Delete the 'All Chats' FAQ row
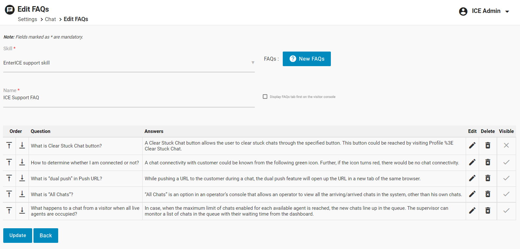This screenshot has height=249, width=520. click(488, 194)
